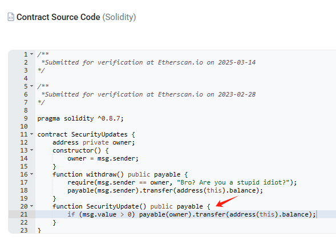
Task: Click the '(Solidity)' label in heading
Action: pos(119,17)
